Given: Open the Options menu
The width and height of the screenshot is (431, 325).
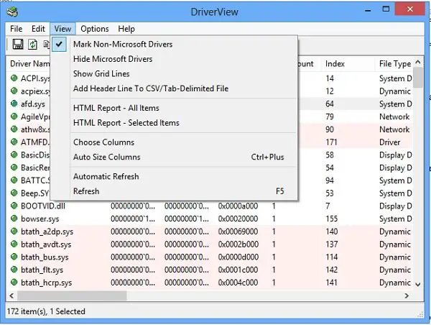Looking at the screenshot, I should pos(95,29).
